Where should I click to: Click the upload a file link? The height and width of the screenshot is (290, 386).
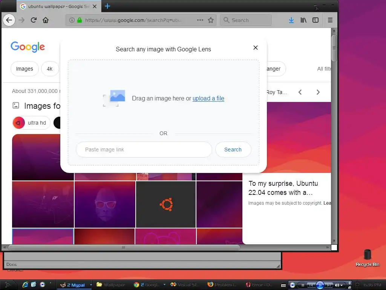click(x=208, y=99)
